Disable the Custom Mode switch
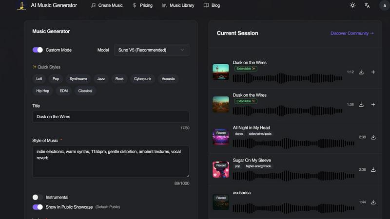 point(38,50)
